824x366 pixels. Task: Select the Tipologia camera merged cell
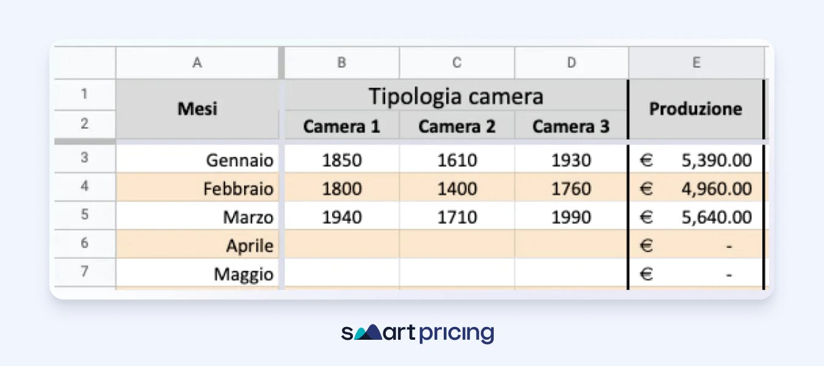click(456, 96)
